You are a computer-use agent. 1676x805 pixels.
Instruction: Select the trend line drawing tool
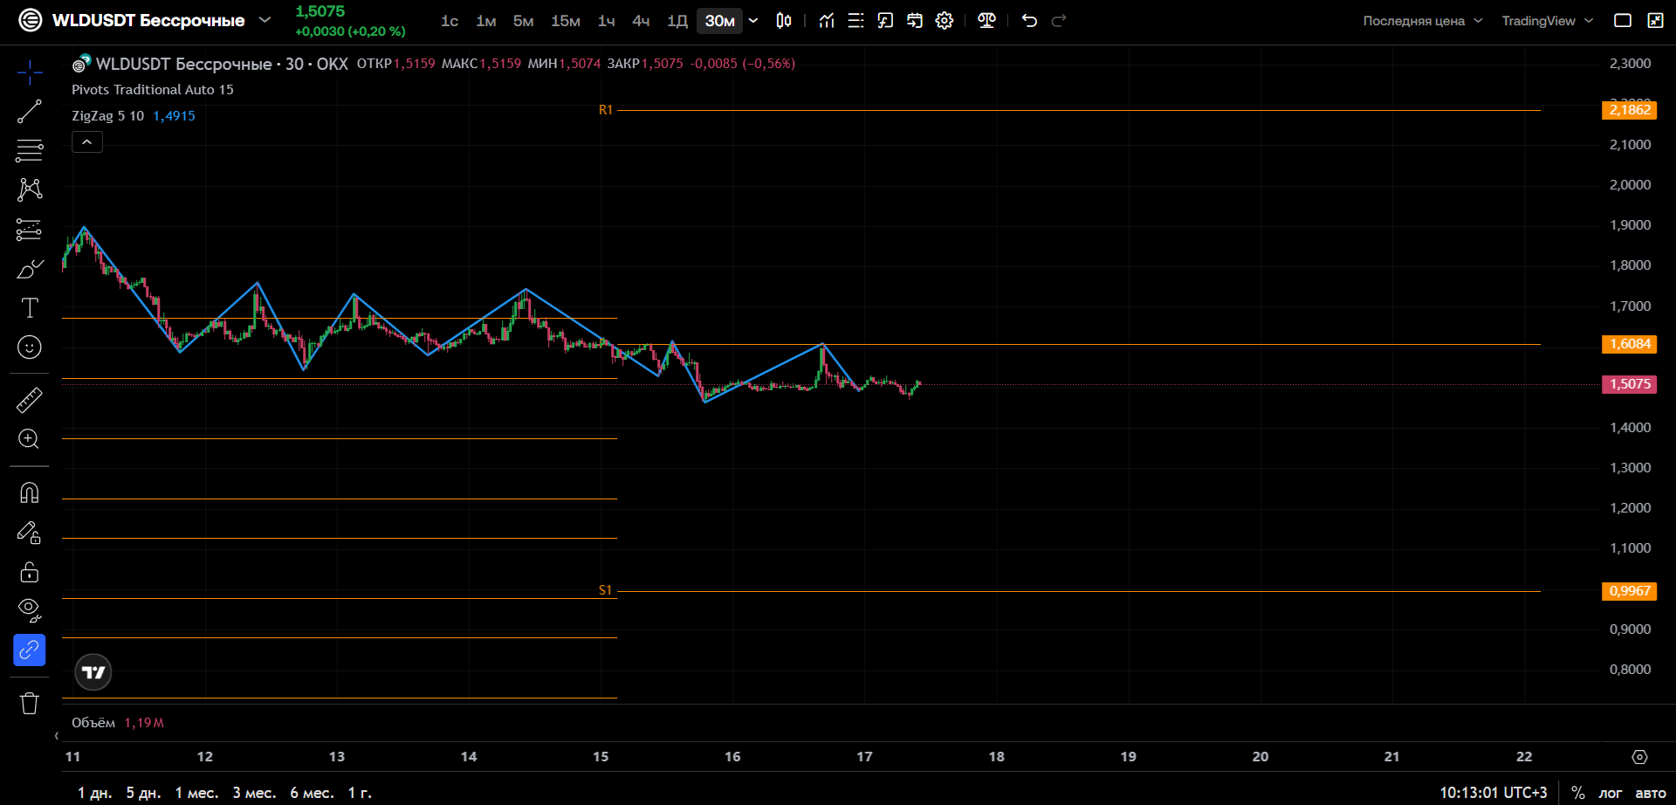click(30, 112)
